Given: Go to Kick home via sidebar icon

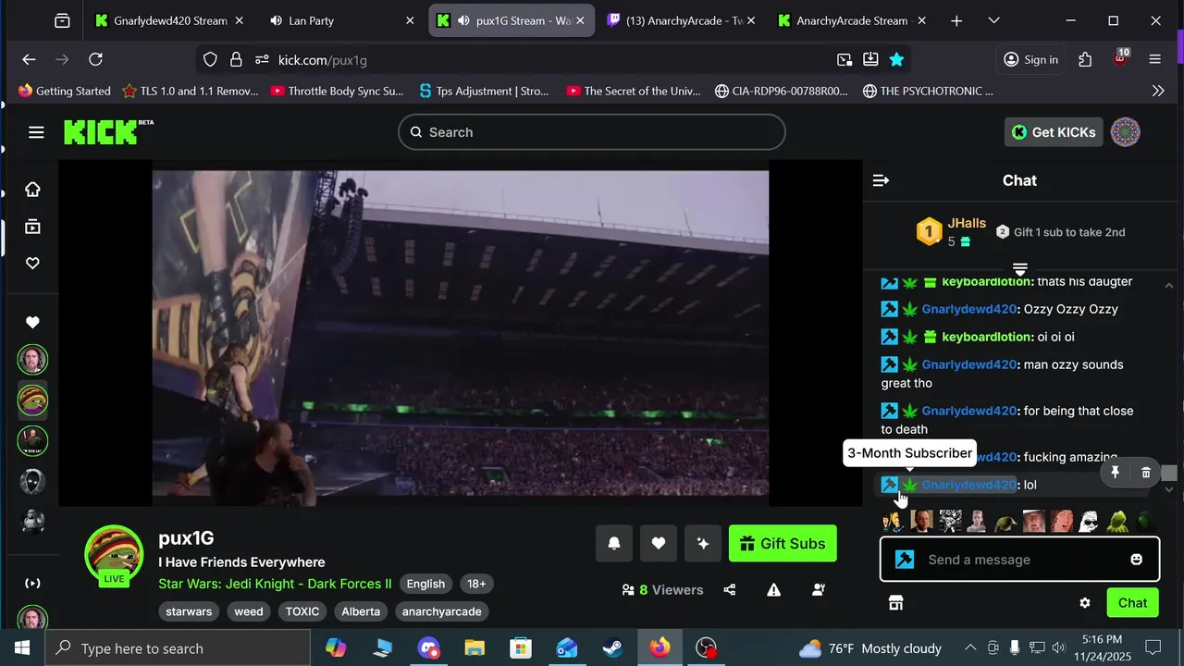Looking at the screenshot, I should click(x=32, y=190).
